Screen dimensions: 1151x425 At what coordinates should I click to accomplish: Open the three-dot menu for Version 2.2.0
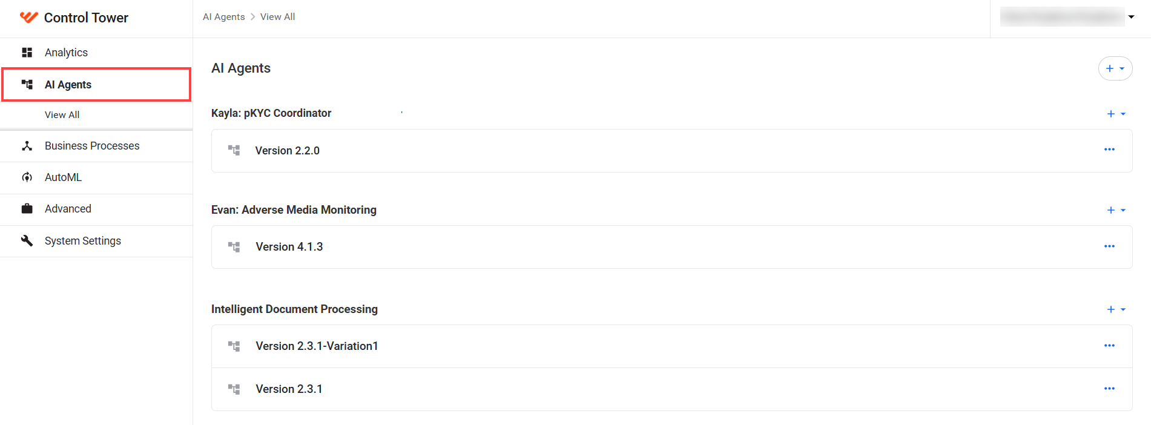pyautogui.click(x=1109, y=150)
